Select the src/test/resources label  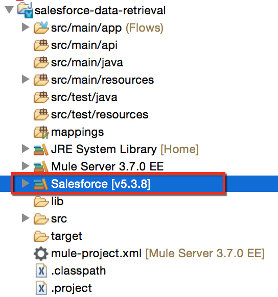point(100,115)
